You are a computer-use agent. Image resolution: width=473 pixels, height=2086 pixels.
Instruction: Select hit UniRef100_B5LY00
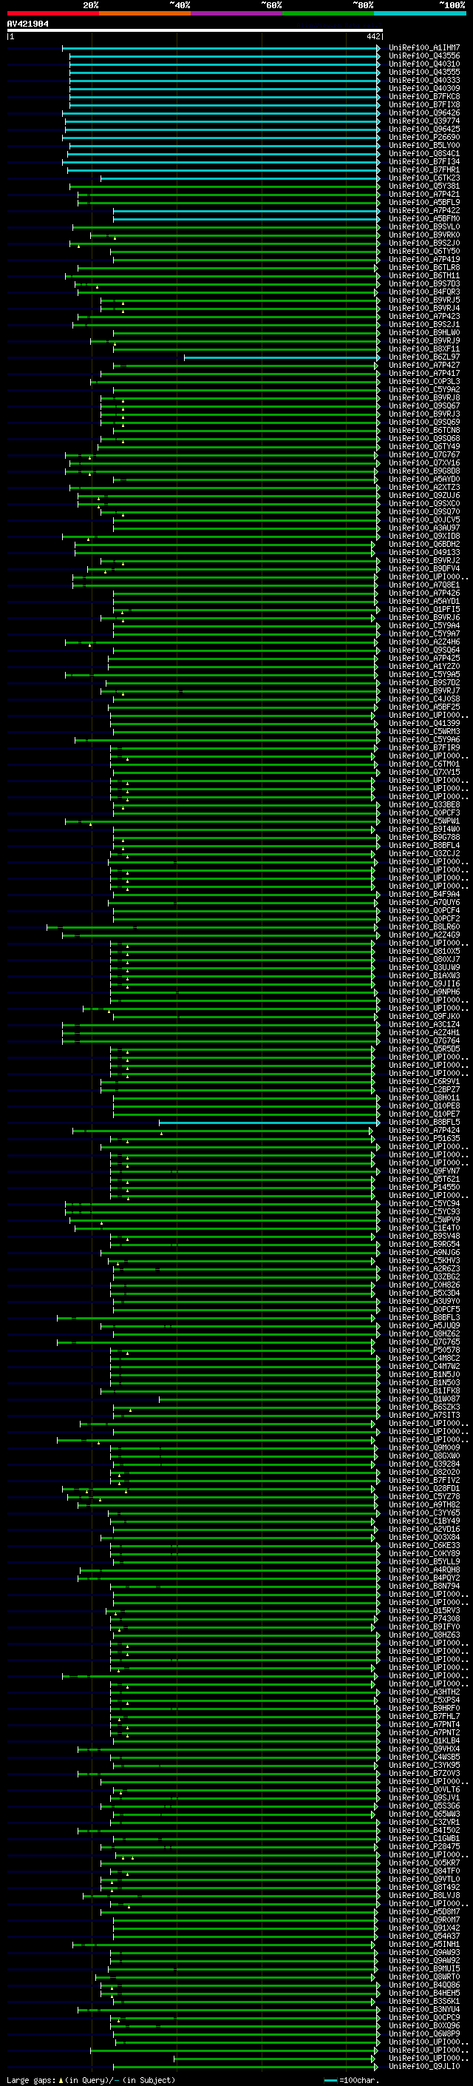[424, 145]
